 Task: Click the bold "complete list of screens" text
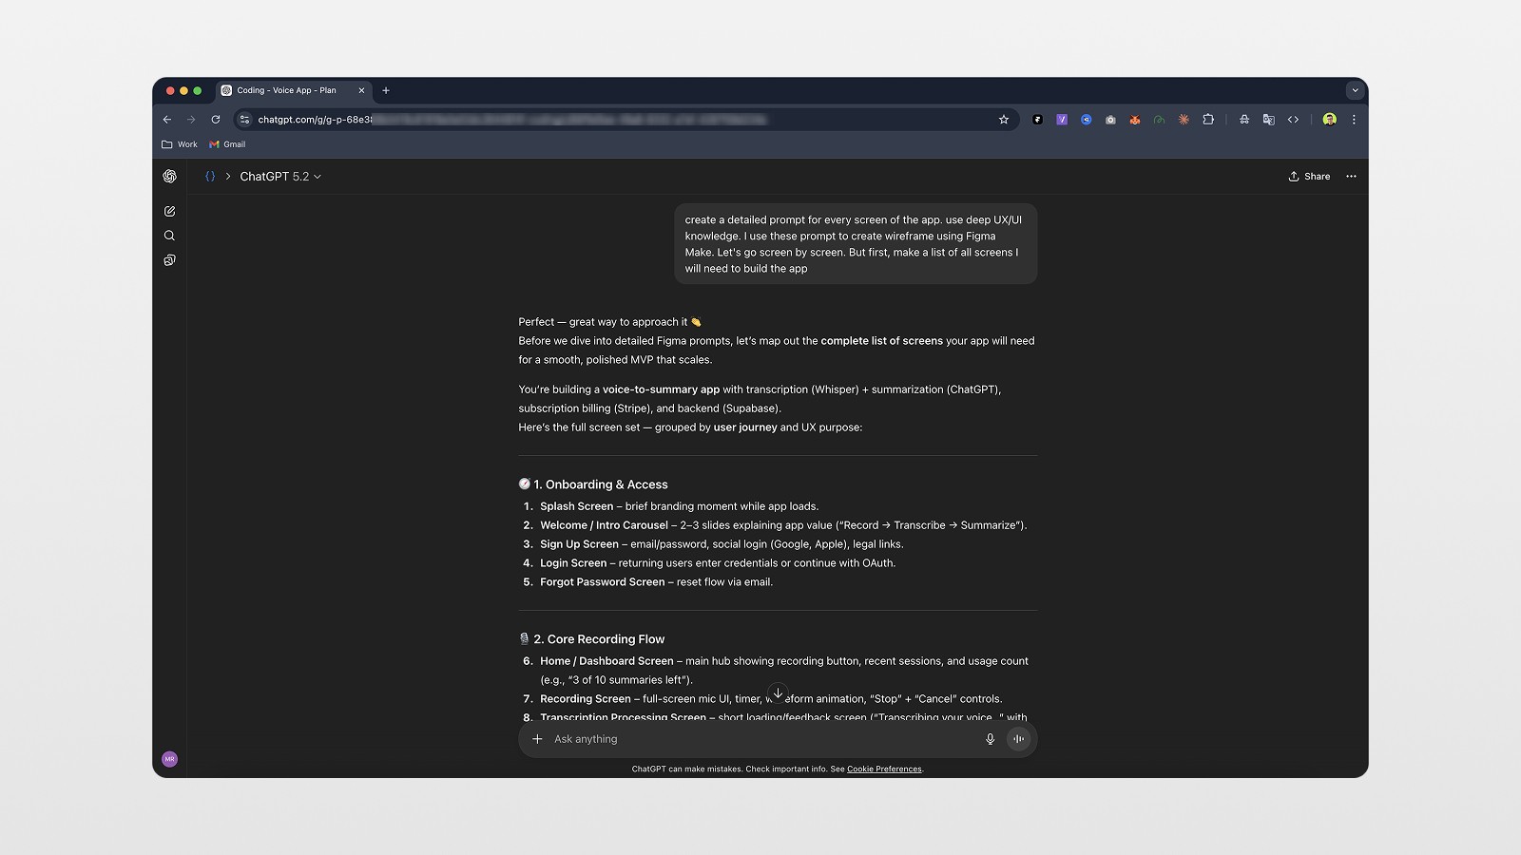(x=882, y=341)
